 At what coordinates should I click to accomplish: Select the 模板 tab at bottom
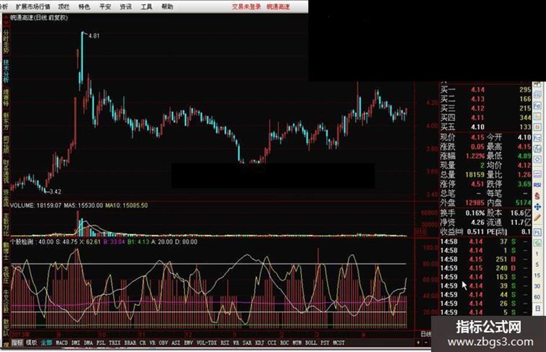[x=31, y=343]
